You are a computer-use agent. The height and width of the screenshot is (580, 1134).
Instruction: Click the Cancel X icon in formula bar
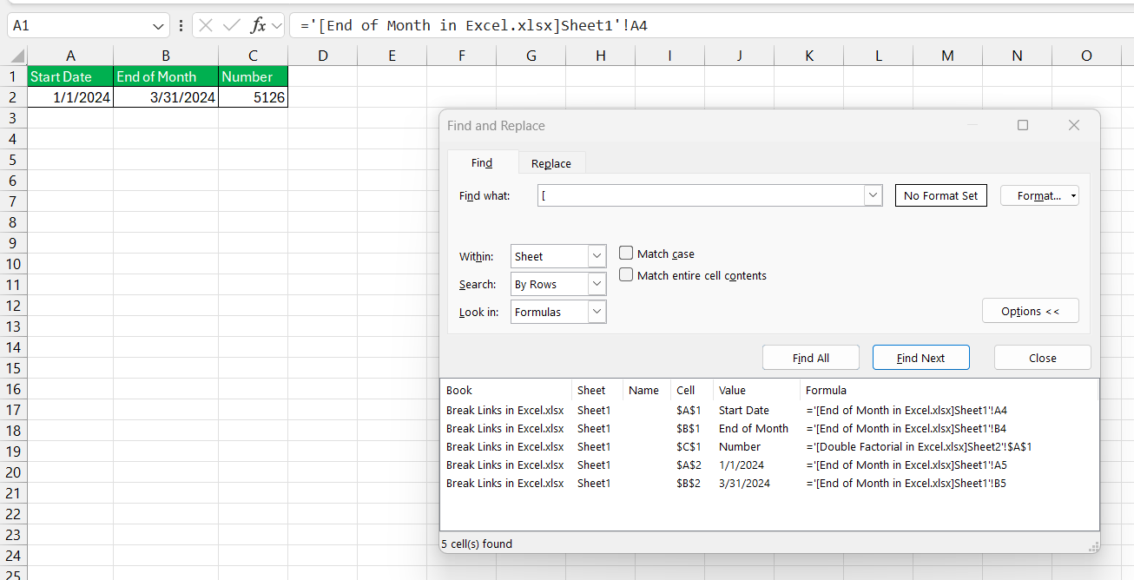pyautogui.click(x=206, y=25)
